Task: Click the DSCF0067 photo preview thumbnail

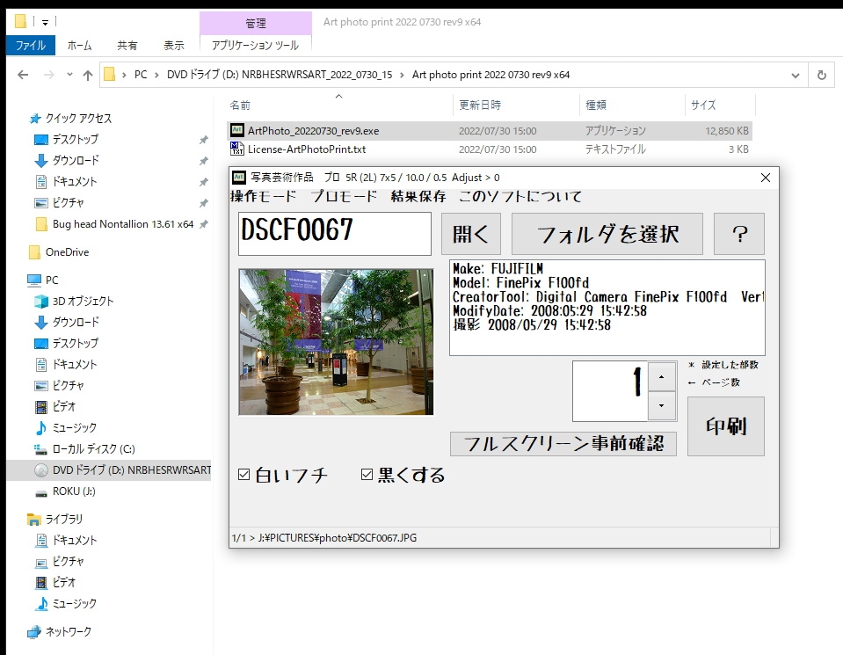Action: click(x=336, y=342)
